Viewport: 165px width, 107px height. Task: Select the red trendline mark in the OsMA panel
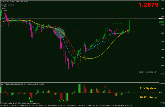point(105,87)
